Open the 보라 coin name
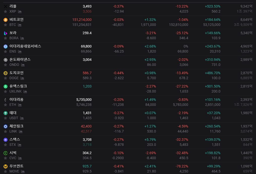 pos(13,33)
